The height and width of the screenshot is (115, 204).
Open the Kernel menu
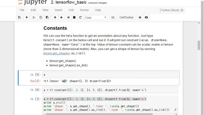(x=84, y=10)
